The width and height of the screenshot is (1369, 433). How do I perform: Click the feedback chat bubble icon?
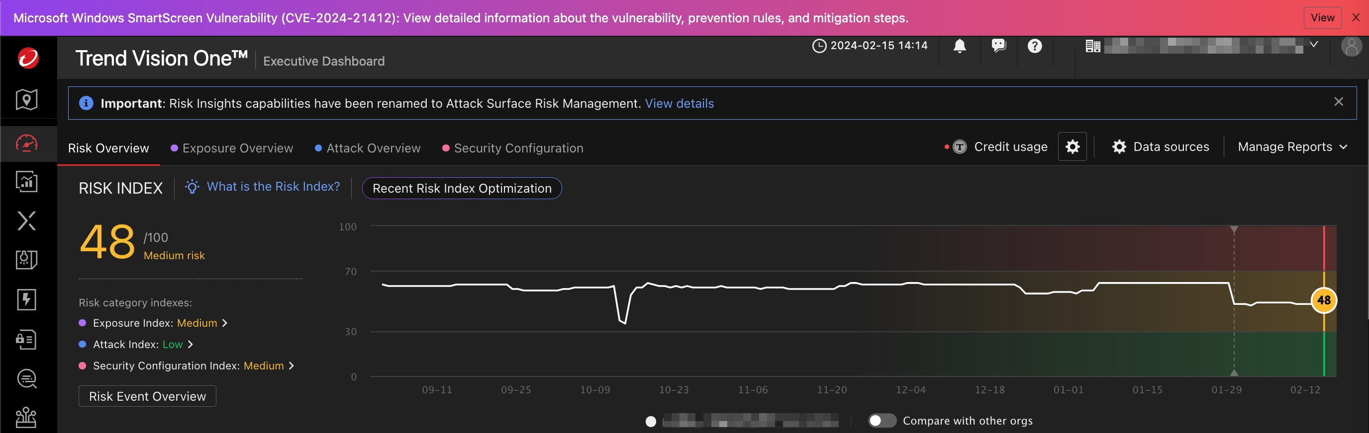tap(998, 46)
